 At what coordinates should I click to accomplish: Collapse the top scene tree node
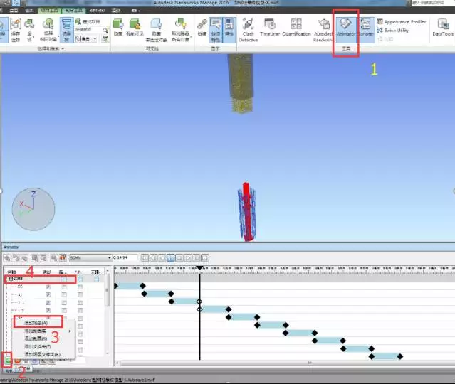9,279
